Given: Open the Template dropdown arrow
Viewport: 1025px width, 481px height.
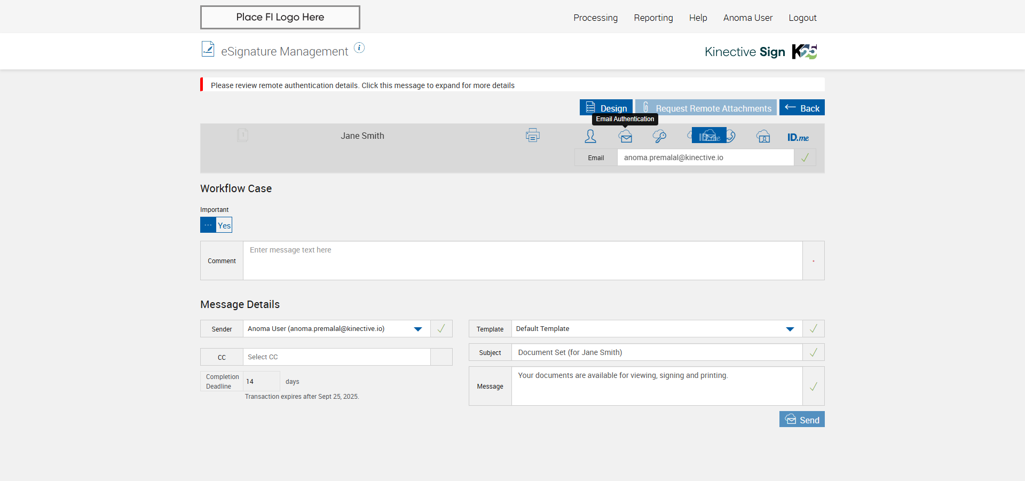Looking at the screenshot, I should point(790,329).
